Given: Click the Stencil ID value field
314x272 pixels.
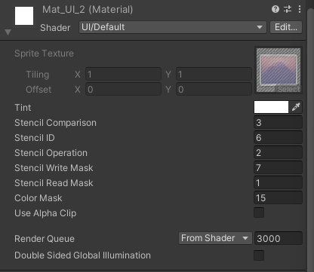Looking at the screenshot, I should [278, 138].
